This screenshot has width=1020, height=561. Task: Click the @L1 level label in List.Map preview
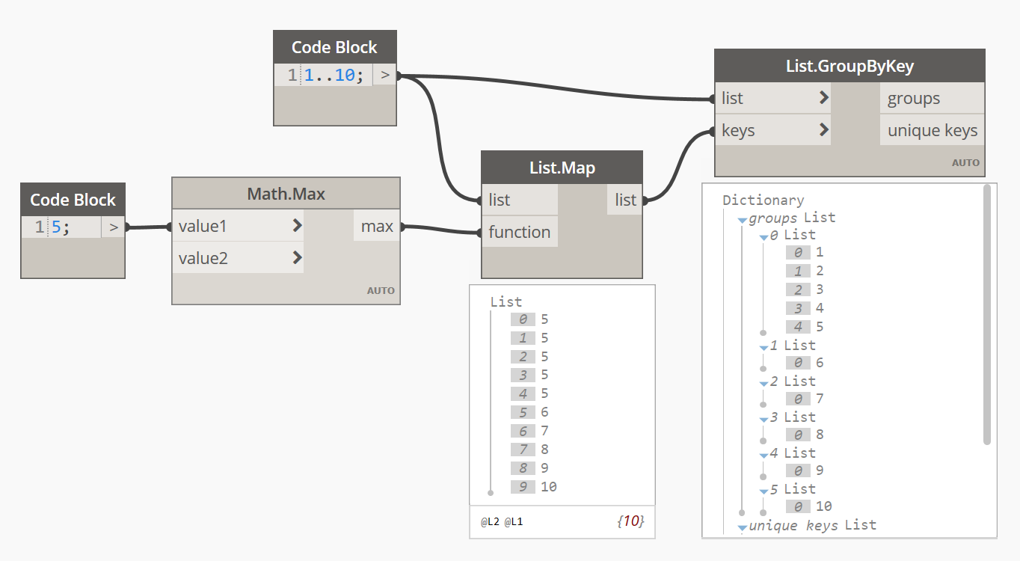[514, 521]
